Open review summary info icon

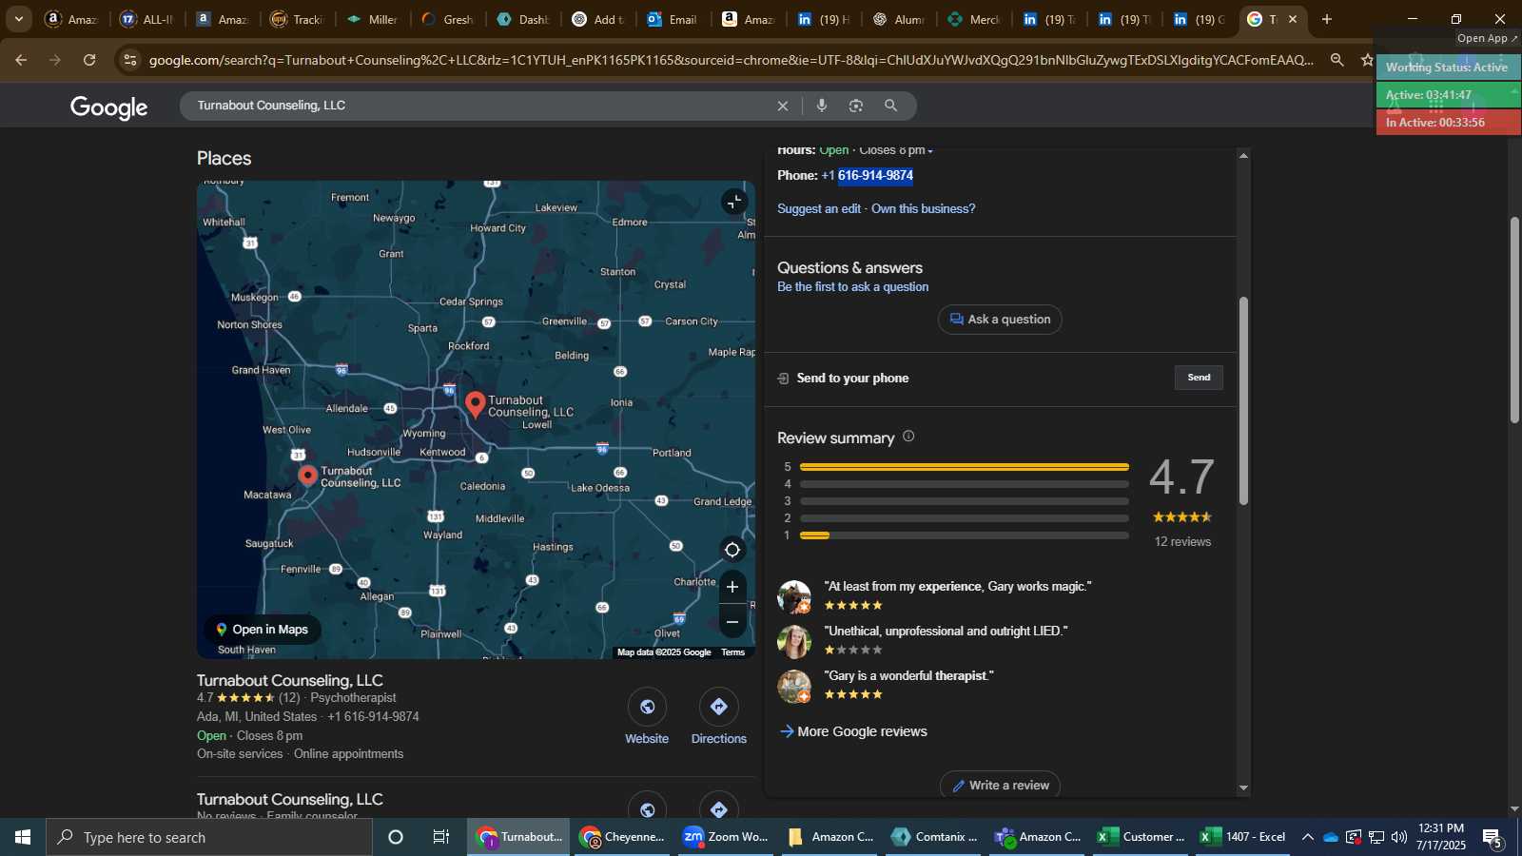908,437
